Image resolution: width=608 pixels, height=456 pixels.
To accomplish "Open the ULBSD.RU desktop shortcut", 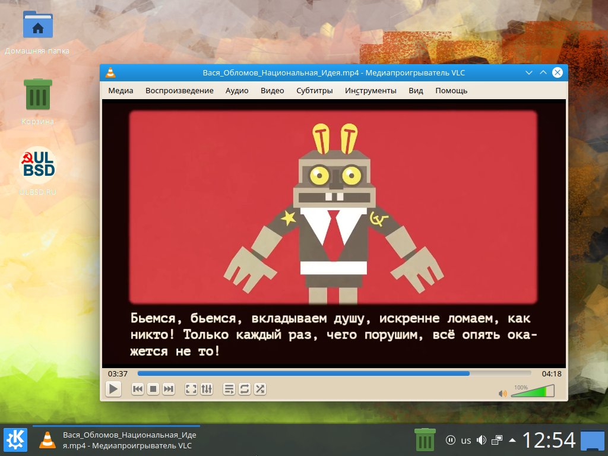I will click(37, 169).
